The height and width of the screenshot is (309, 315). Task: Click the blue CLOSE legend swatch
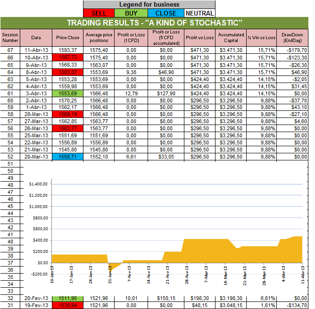[166, 13]
